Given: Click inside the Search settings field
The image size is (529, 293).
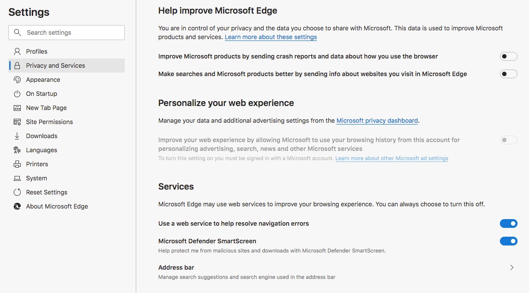Looking at the screenshot, I should point(66,32).
